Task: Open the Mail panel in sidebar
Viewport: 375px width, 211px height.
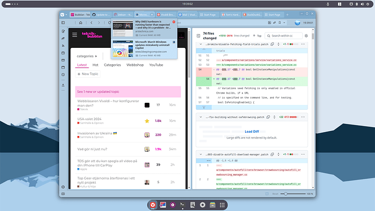Action: coord(63,60)
